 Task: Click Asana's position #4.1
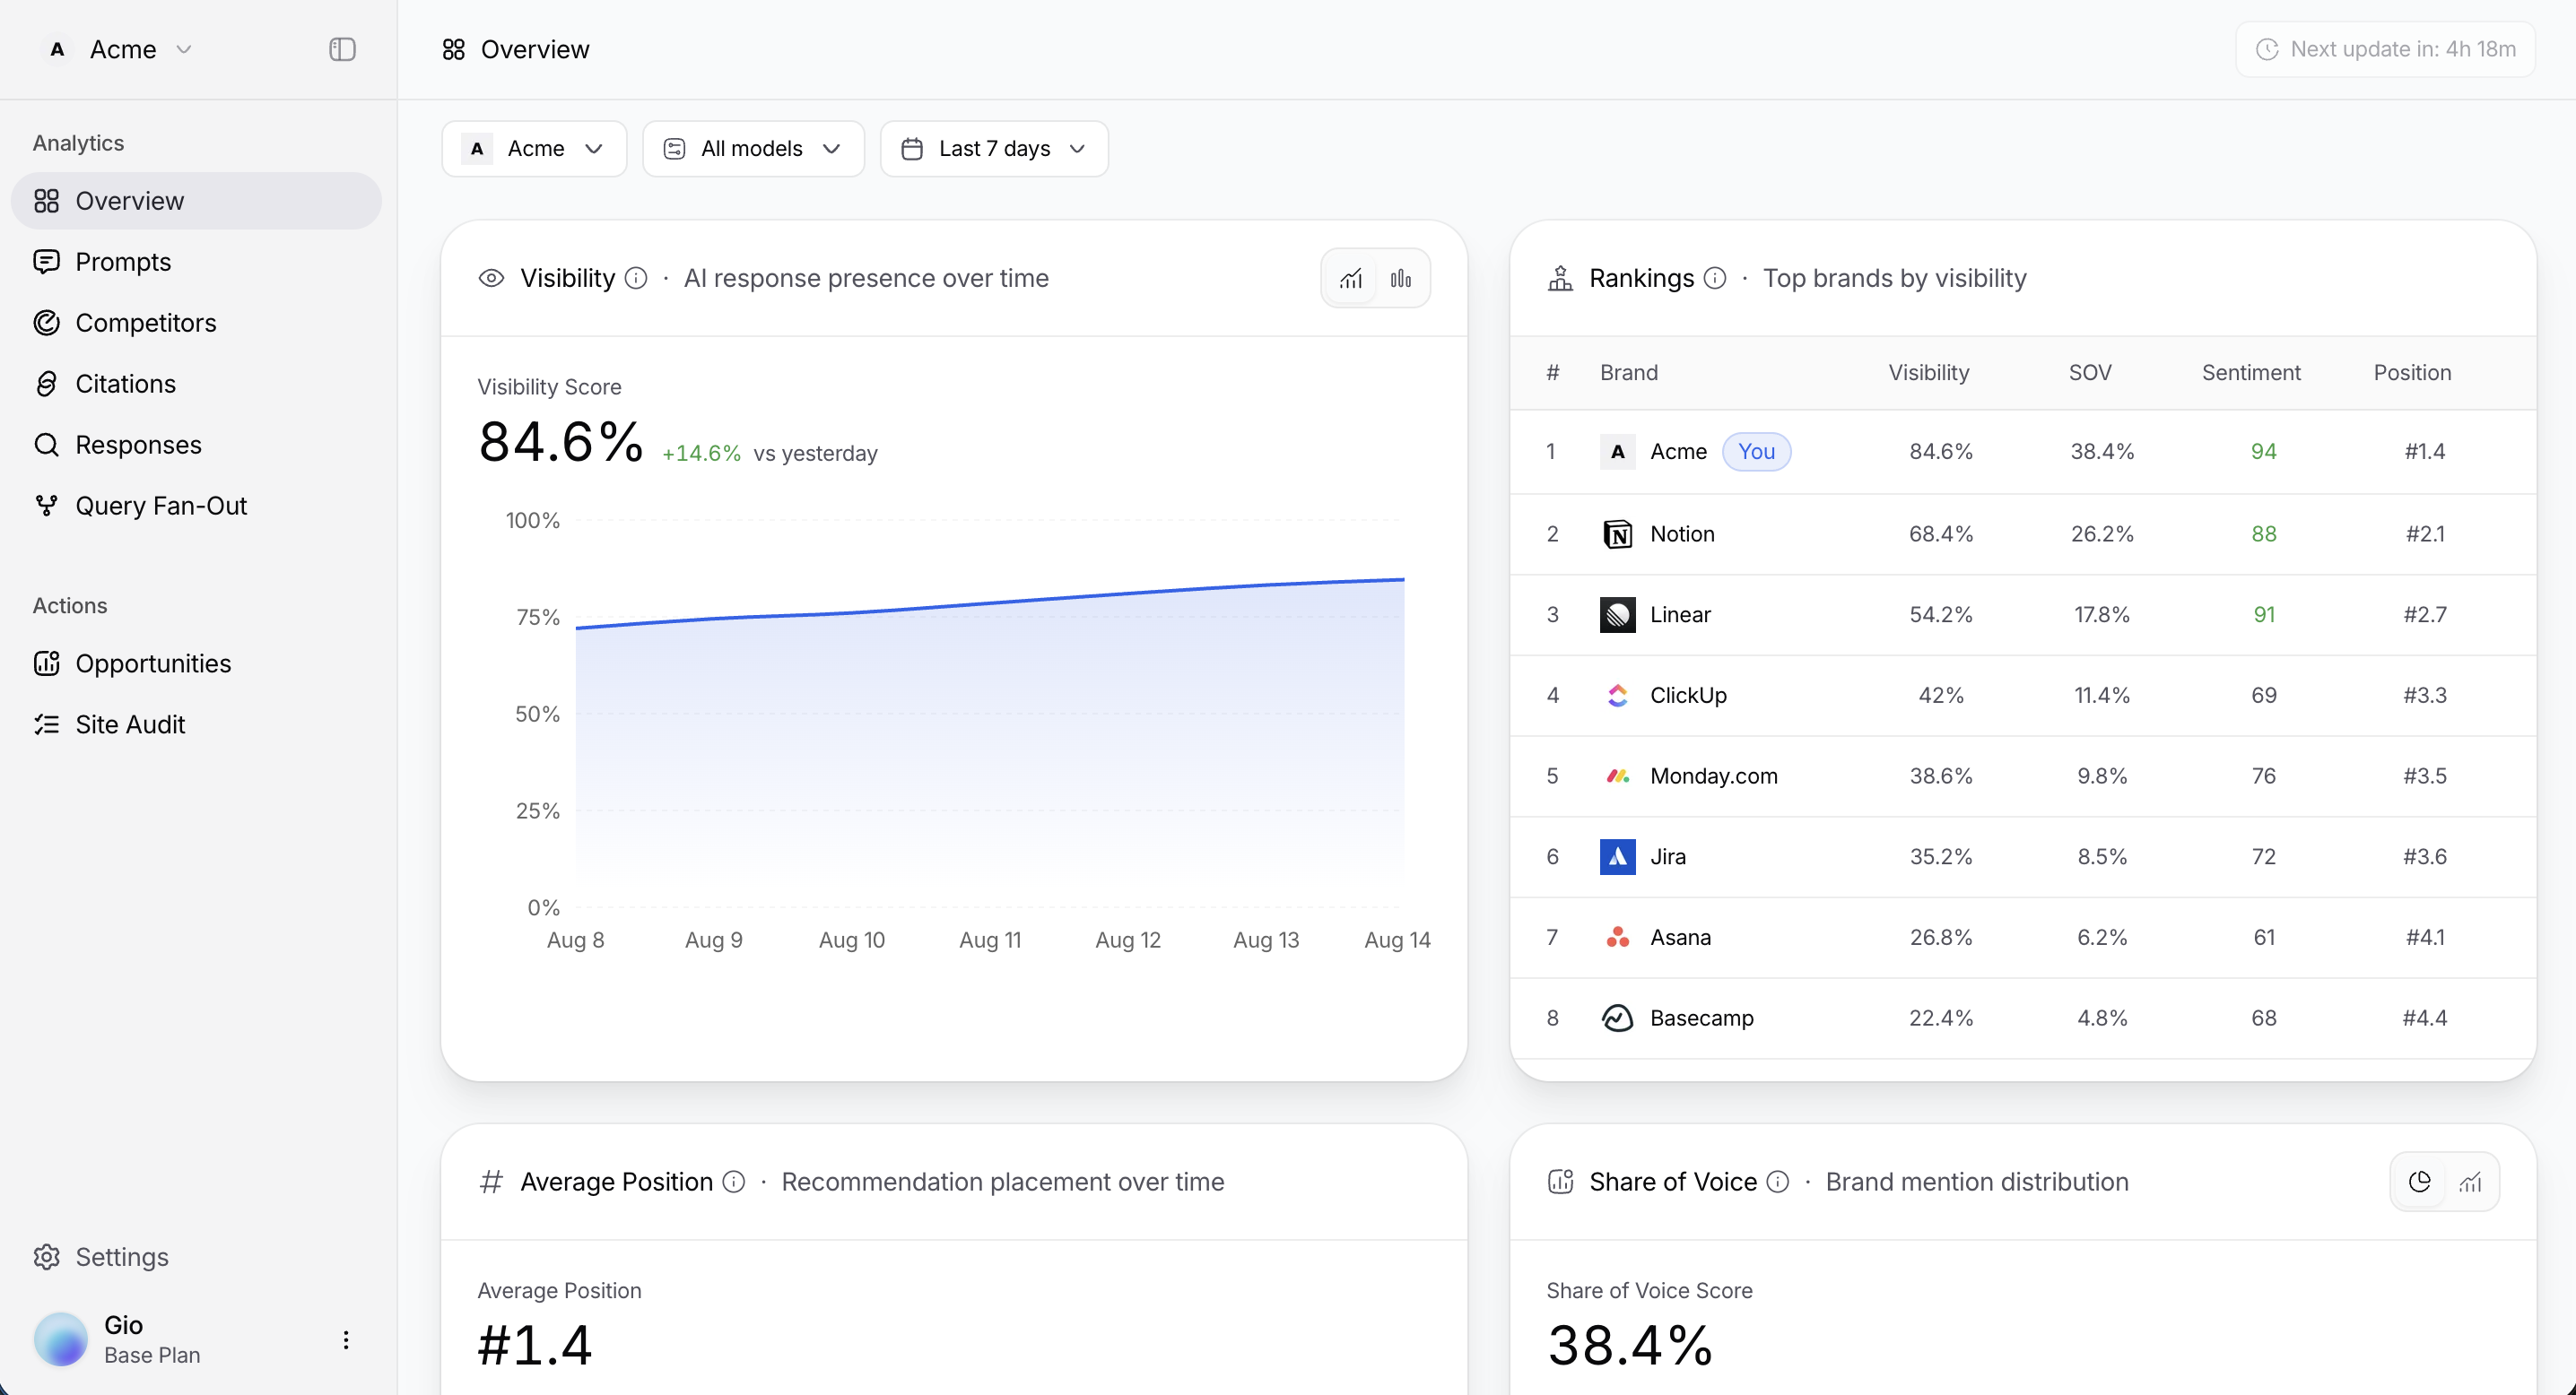pos(2425,938)
